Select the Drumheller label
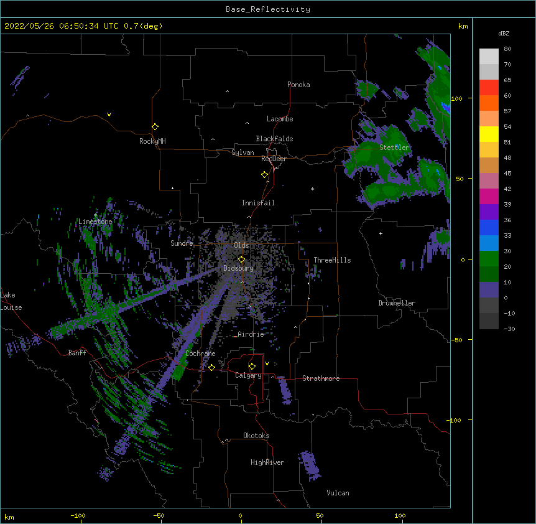 click(397, 303)
